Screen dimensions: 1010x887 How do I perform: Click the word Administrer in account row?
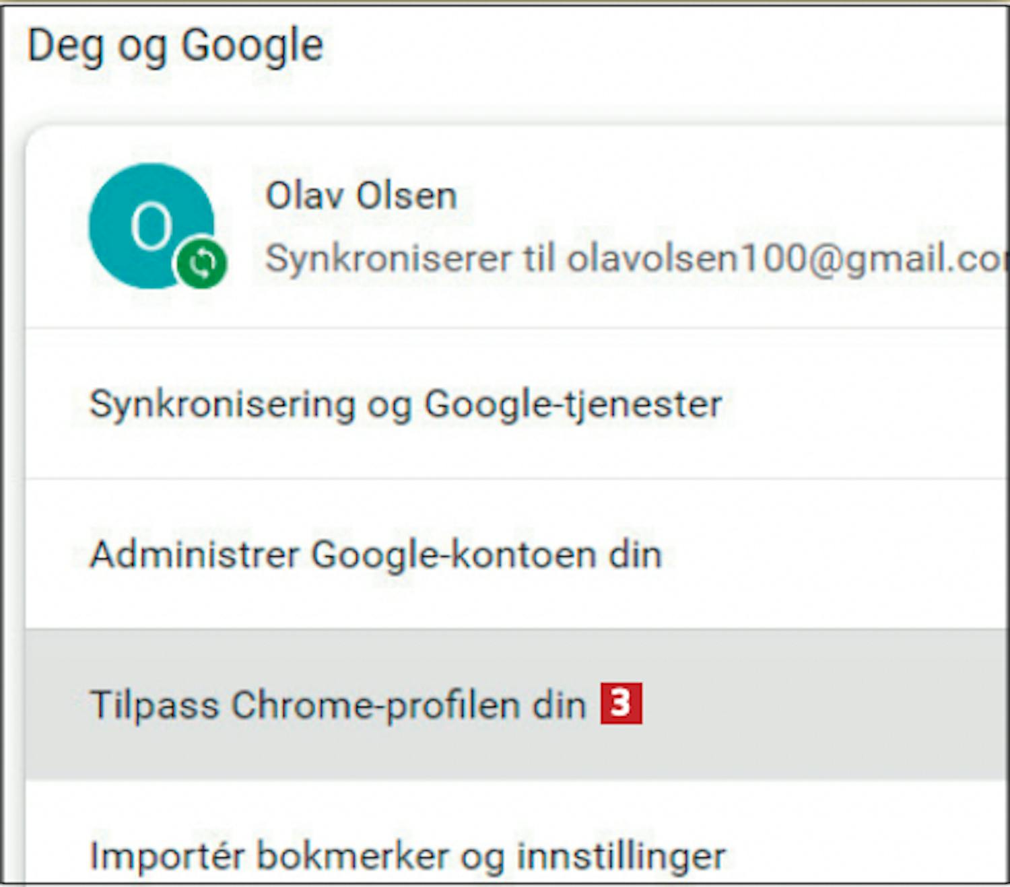[x=195, y=555]
